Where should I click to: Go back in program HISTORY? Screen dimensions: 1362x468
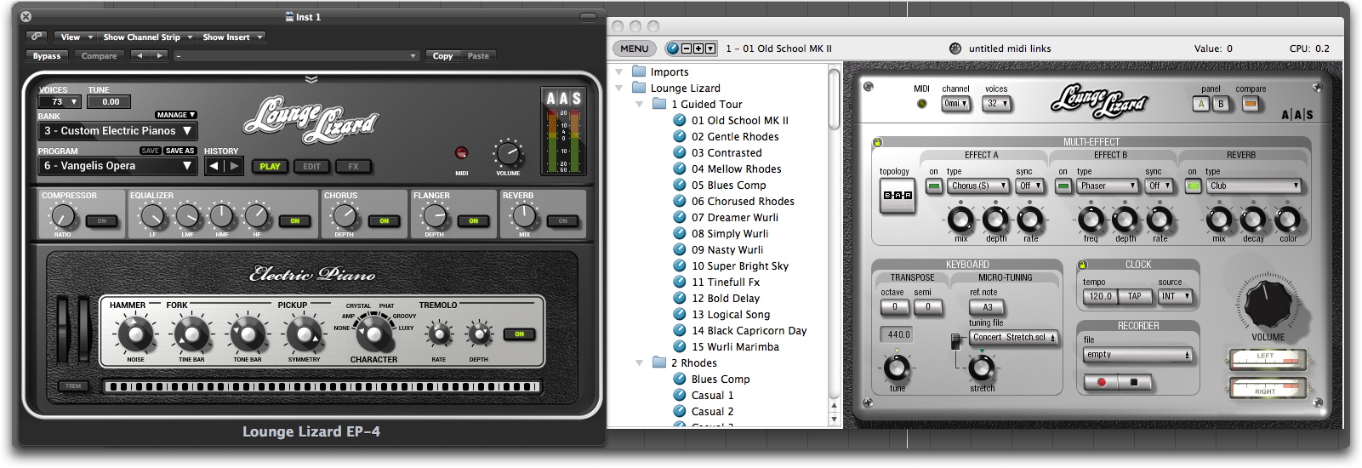(214, 166)
